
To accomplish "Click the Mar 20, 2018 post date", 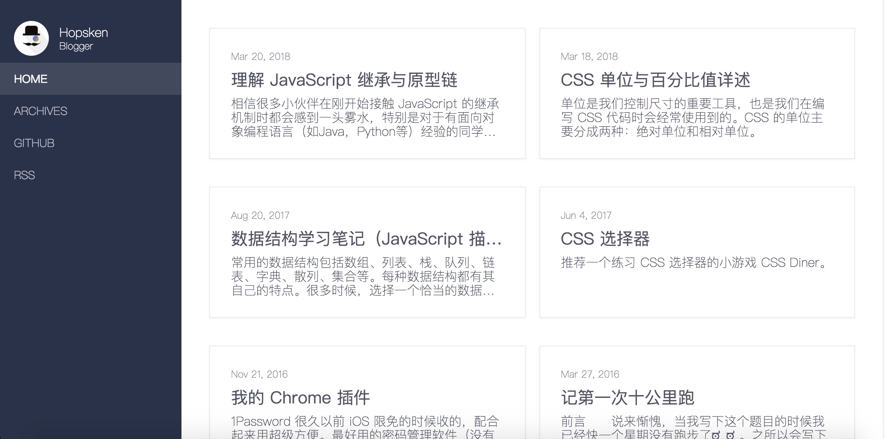I will pyautogui.click(x=260, y=56).
